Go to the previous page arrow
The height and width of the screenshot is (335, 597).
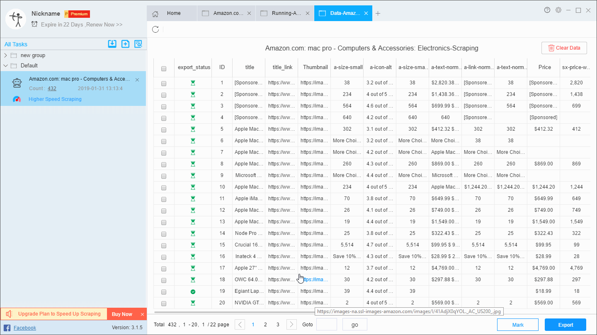240,325
